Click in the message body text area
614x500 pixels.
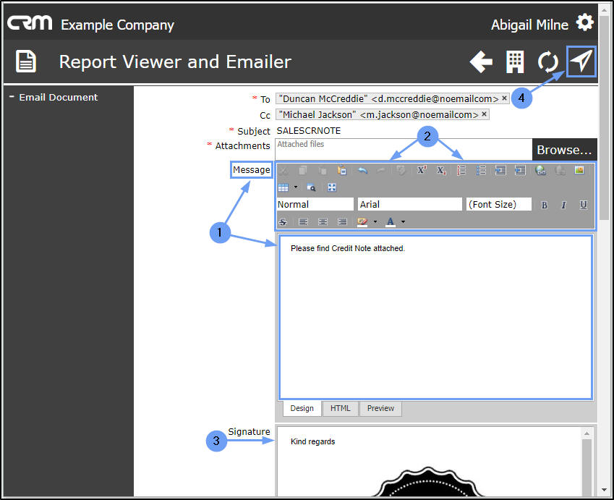tap(435, 318)
